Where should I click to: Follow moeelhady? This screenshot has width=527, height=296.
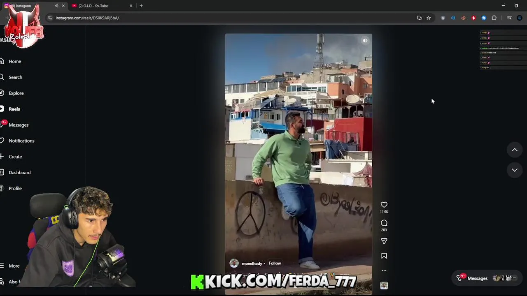tap(275, 264)
